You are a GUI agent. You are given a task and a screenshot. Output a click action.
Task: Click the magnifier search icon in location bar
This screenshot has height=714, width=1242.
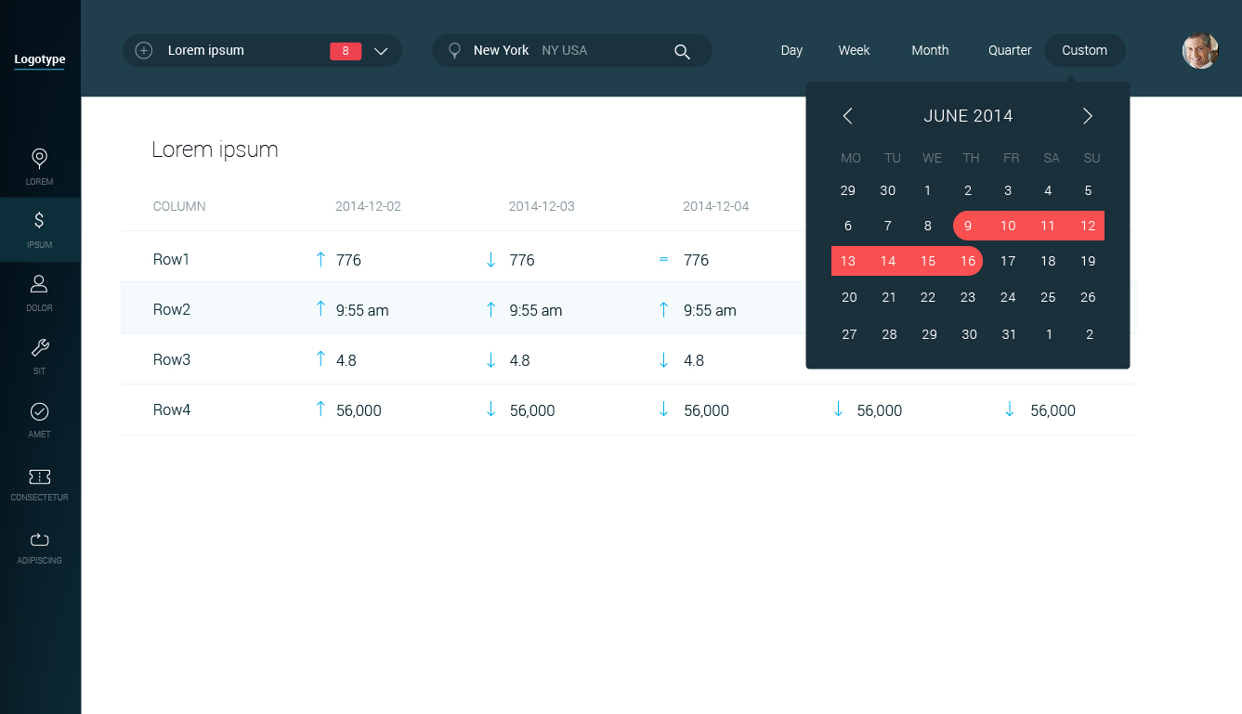coord(682,51)
